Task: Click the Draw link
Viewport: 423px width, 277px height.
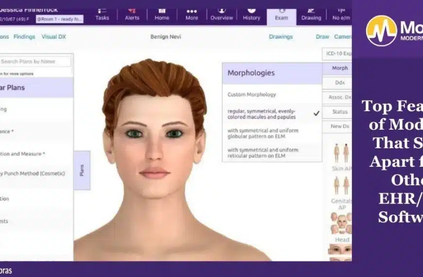Action: click(x=322, y=36)
